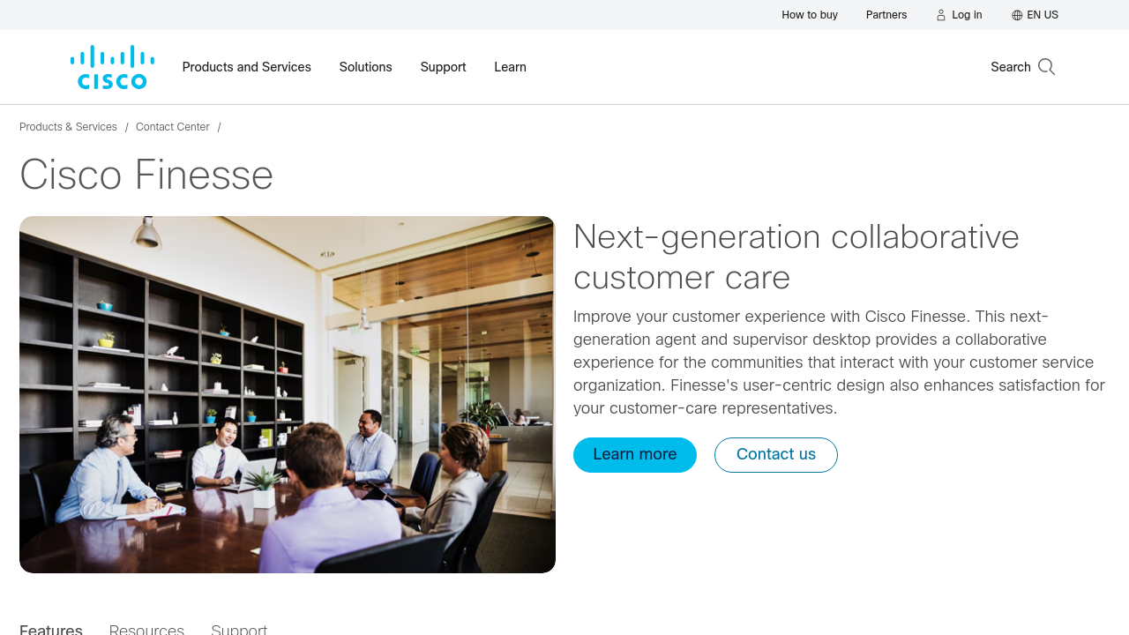
Task: Expand the Support navigation menu
Action: (443, 67)
